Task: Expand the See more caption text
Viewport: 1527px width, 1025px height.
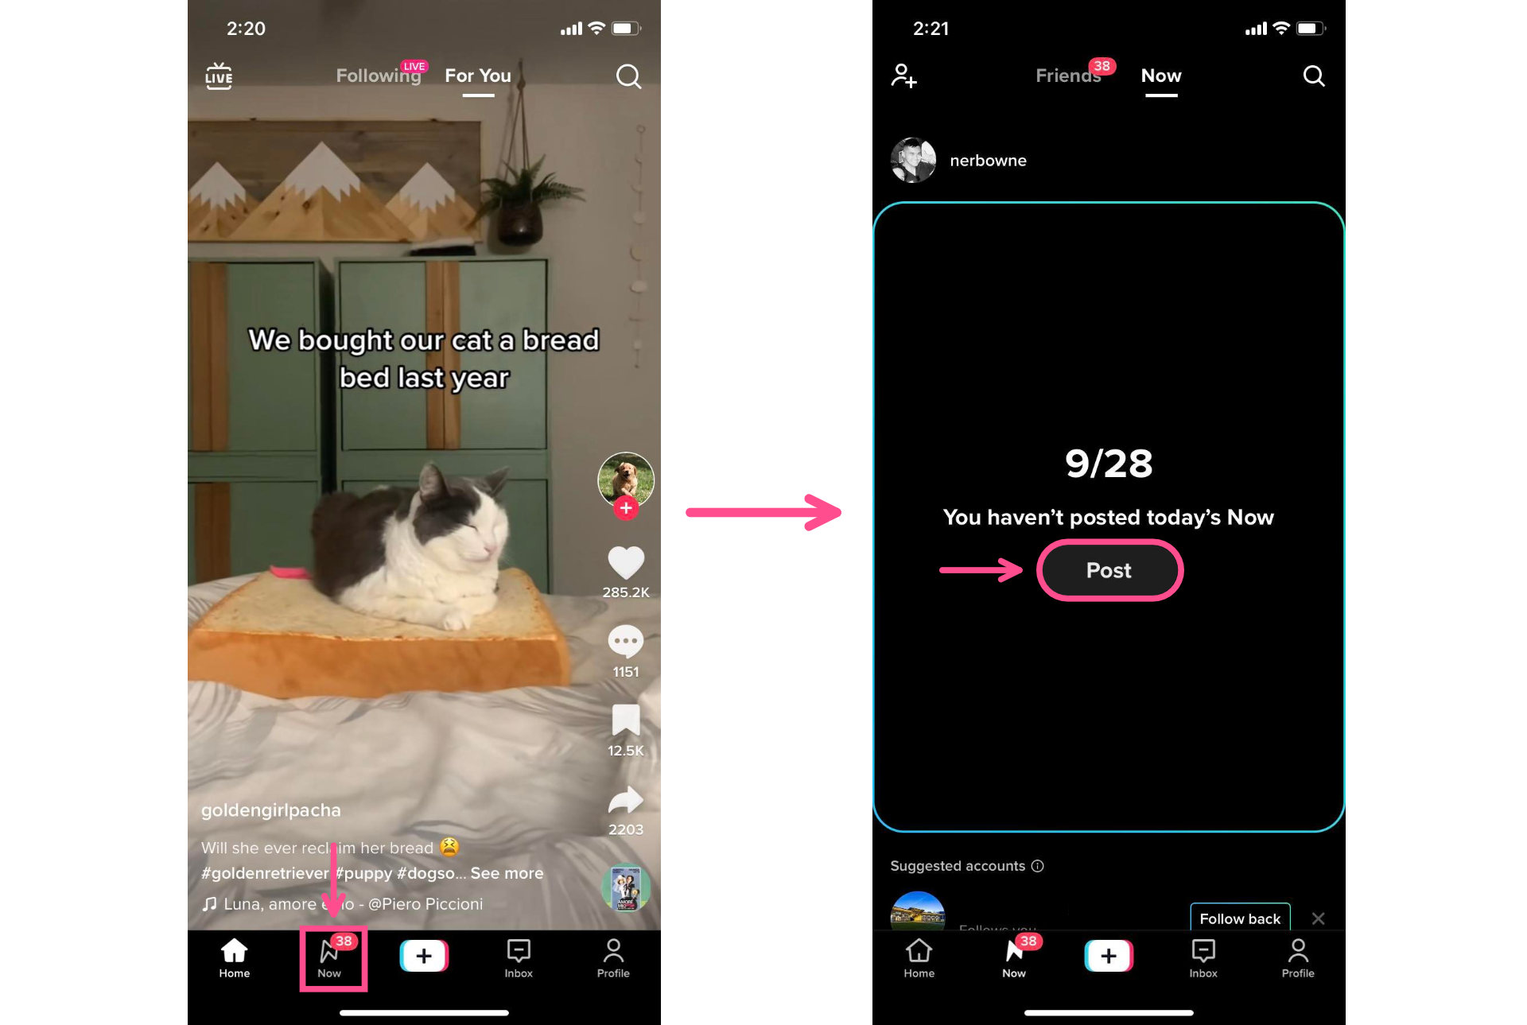Action: 507,873
